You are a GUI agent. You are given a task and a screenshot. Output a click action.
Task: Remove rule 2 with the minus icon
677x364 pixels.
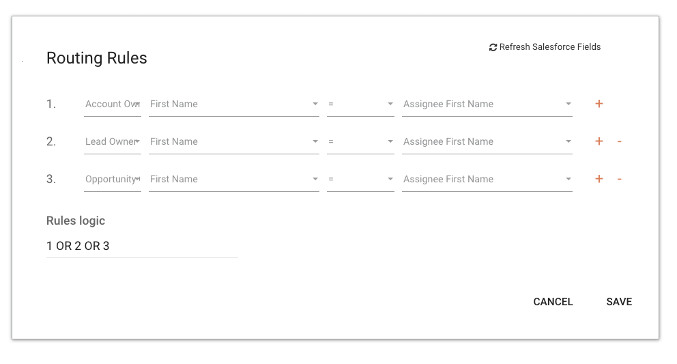[619, 141]
